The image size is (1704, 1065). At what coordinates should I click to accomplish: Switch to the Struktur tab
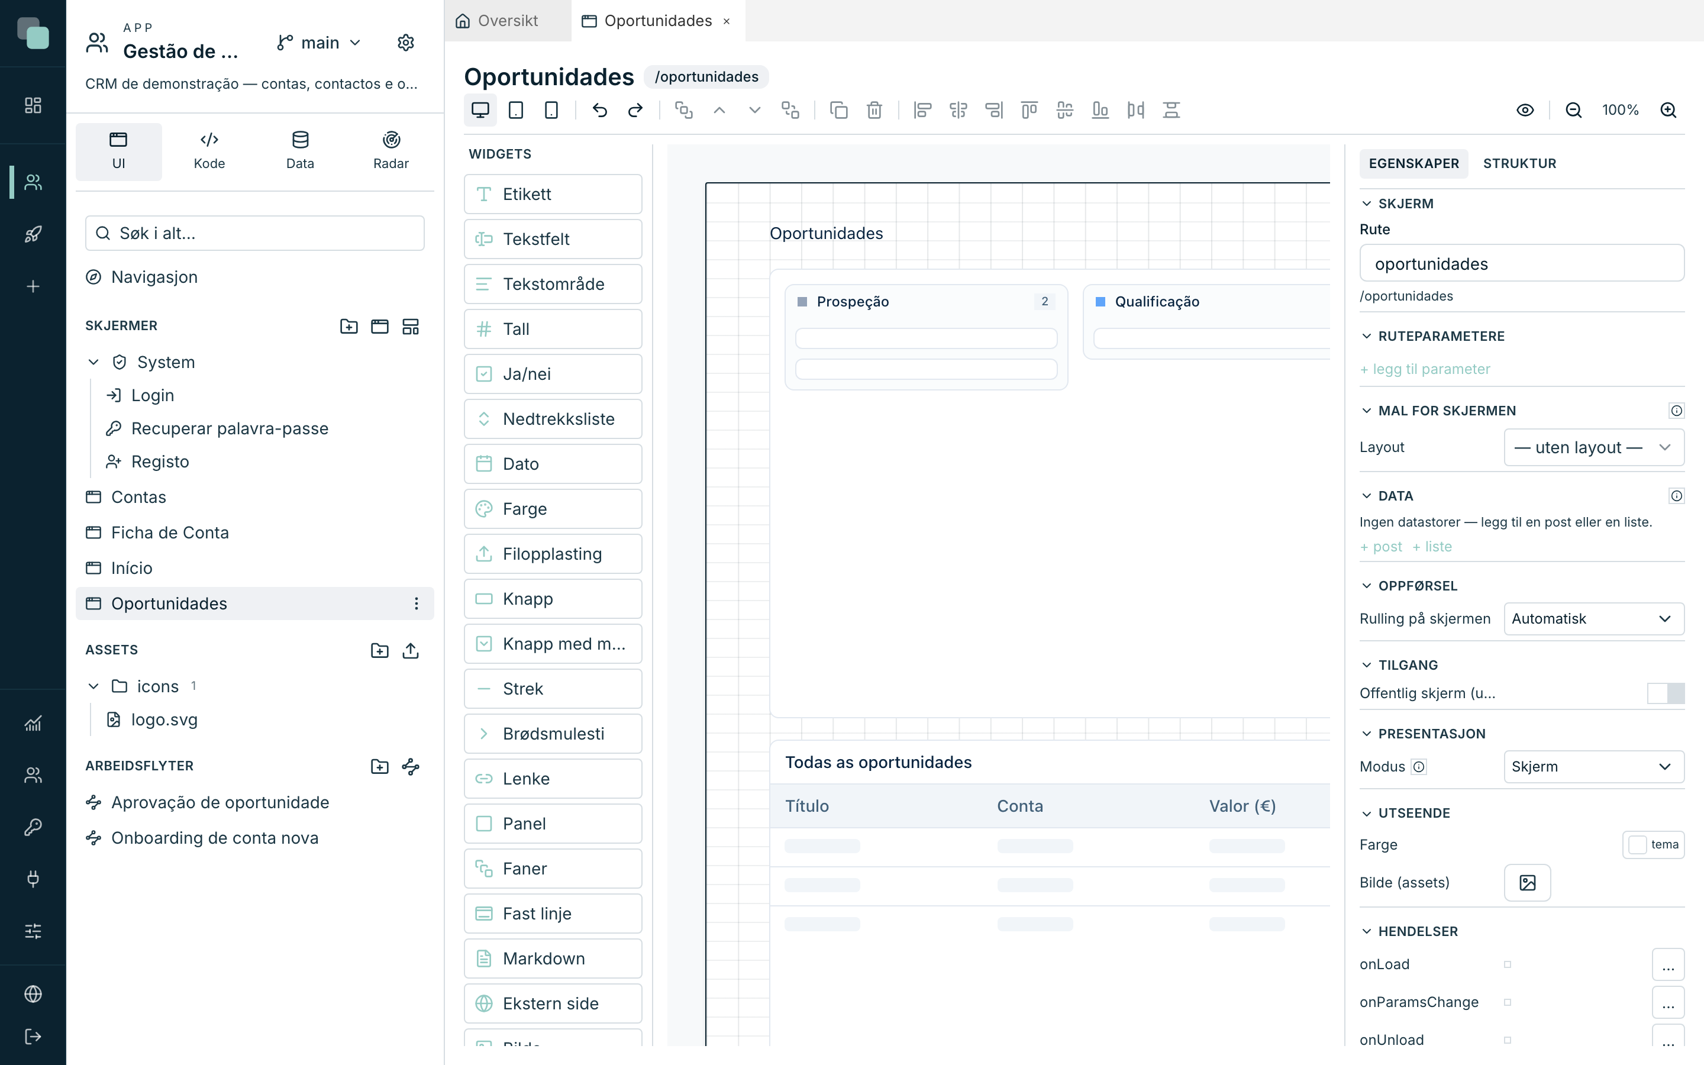pyautogui.click(x=1519, y=163)
